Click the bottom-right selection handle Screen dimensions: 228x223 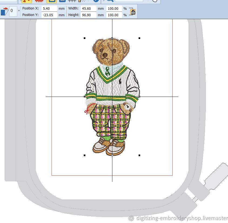[139, 155]
